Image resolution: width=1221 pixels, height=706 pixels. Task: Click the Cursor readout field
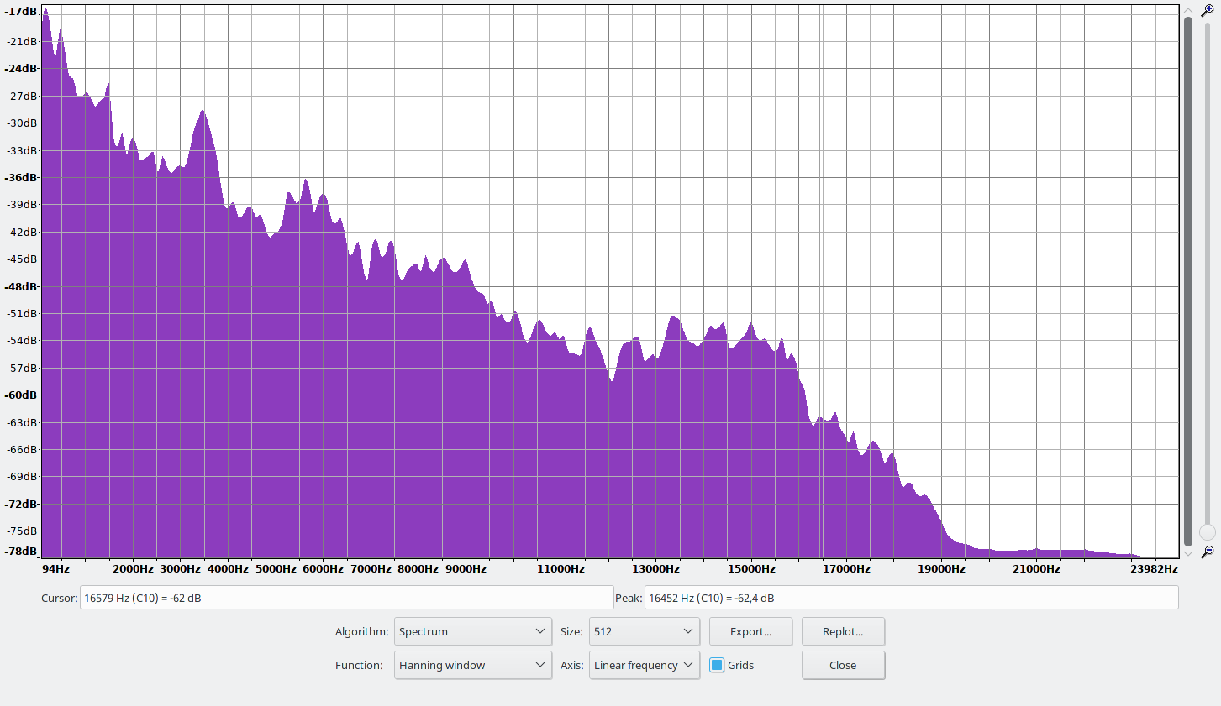coord(346,598)
